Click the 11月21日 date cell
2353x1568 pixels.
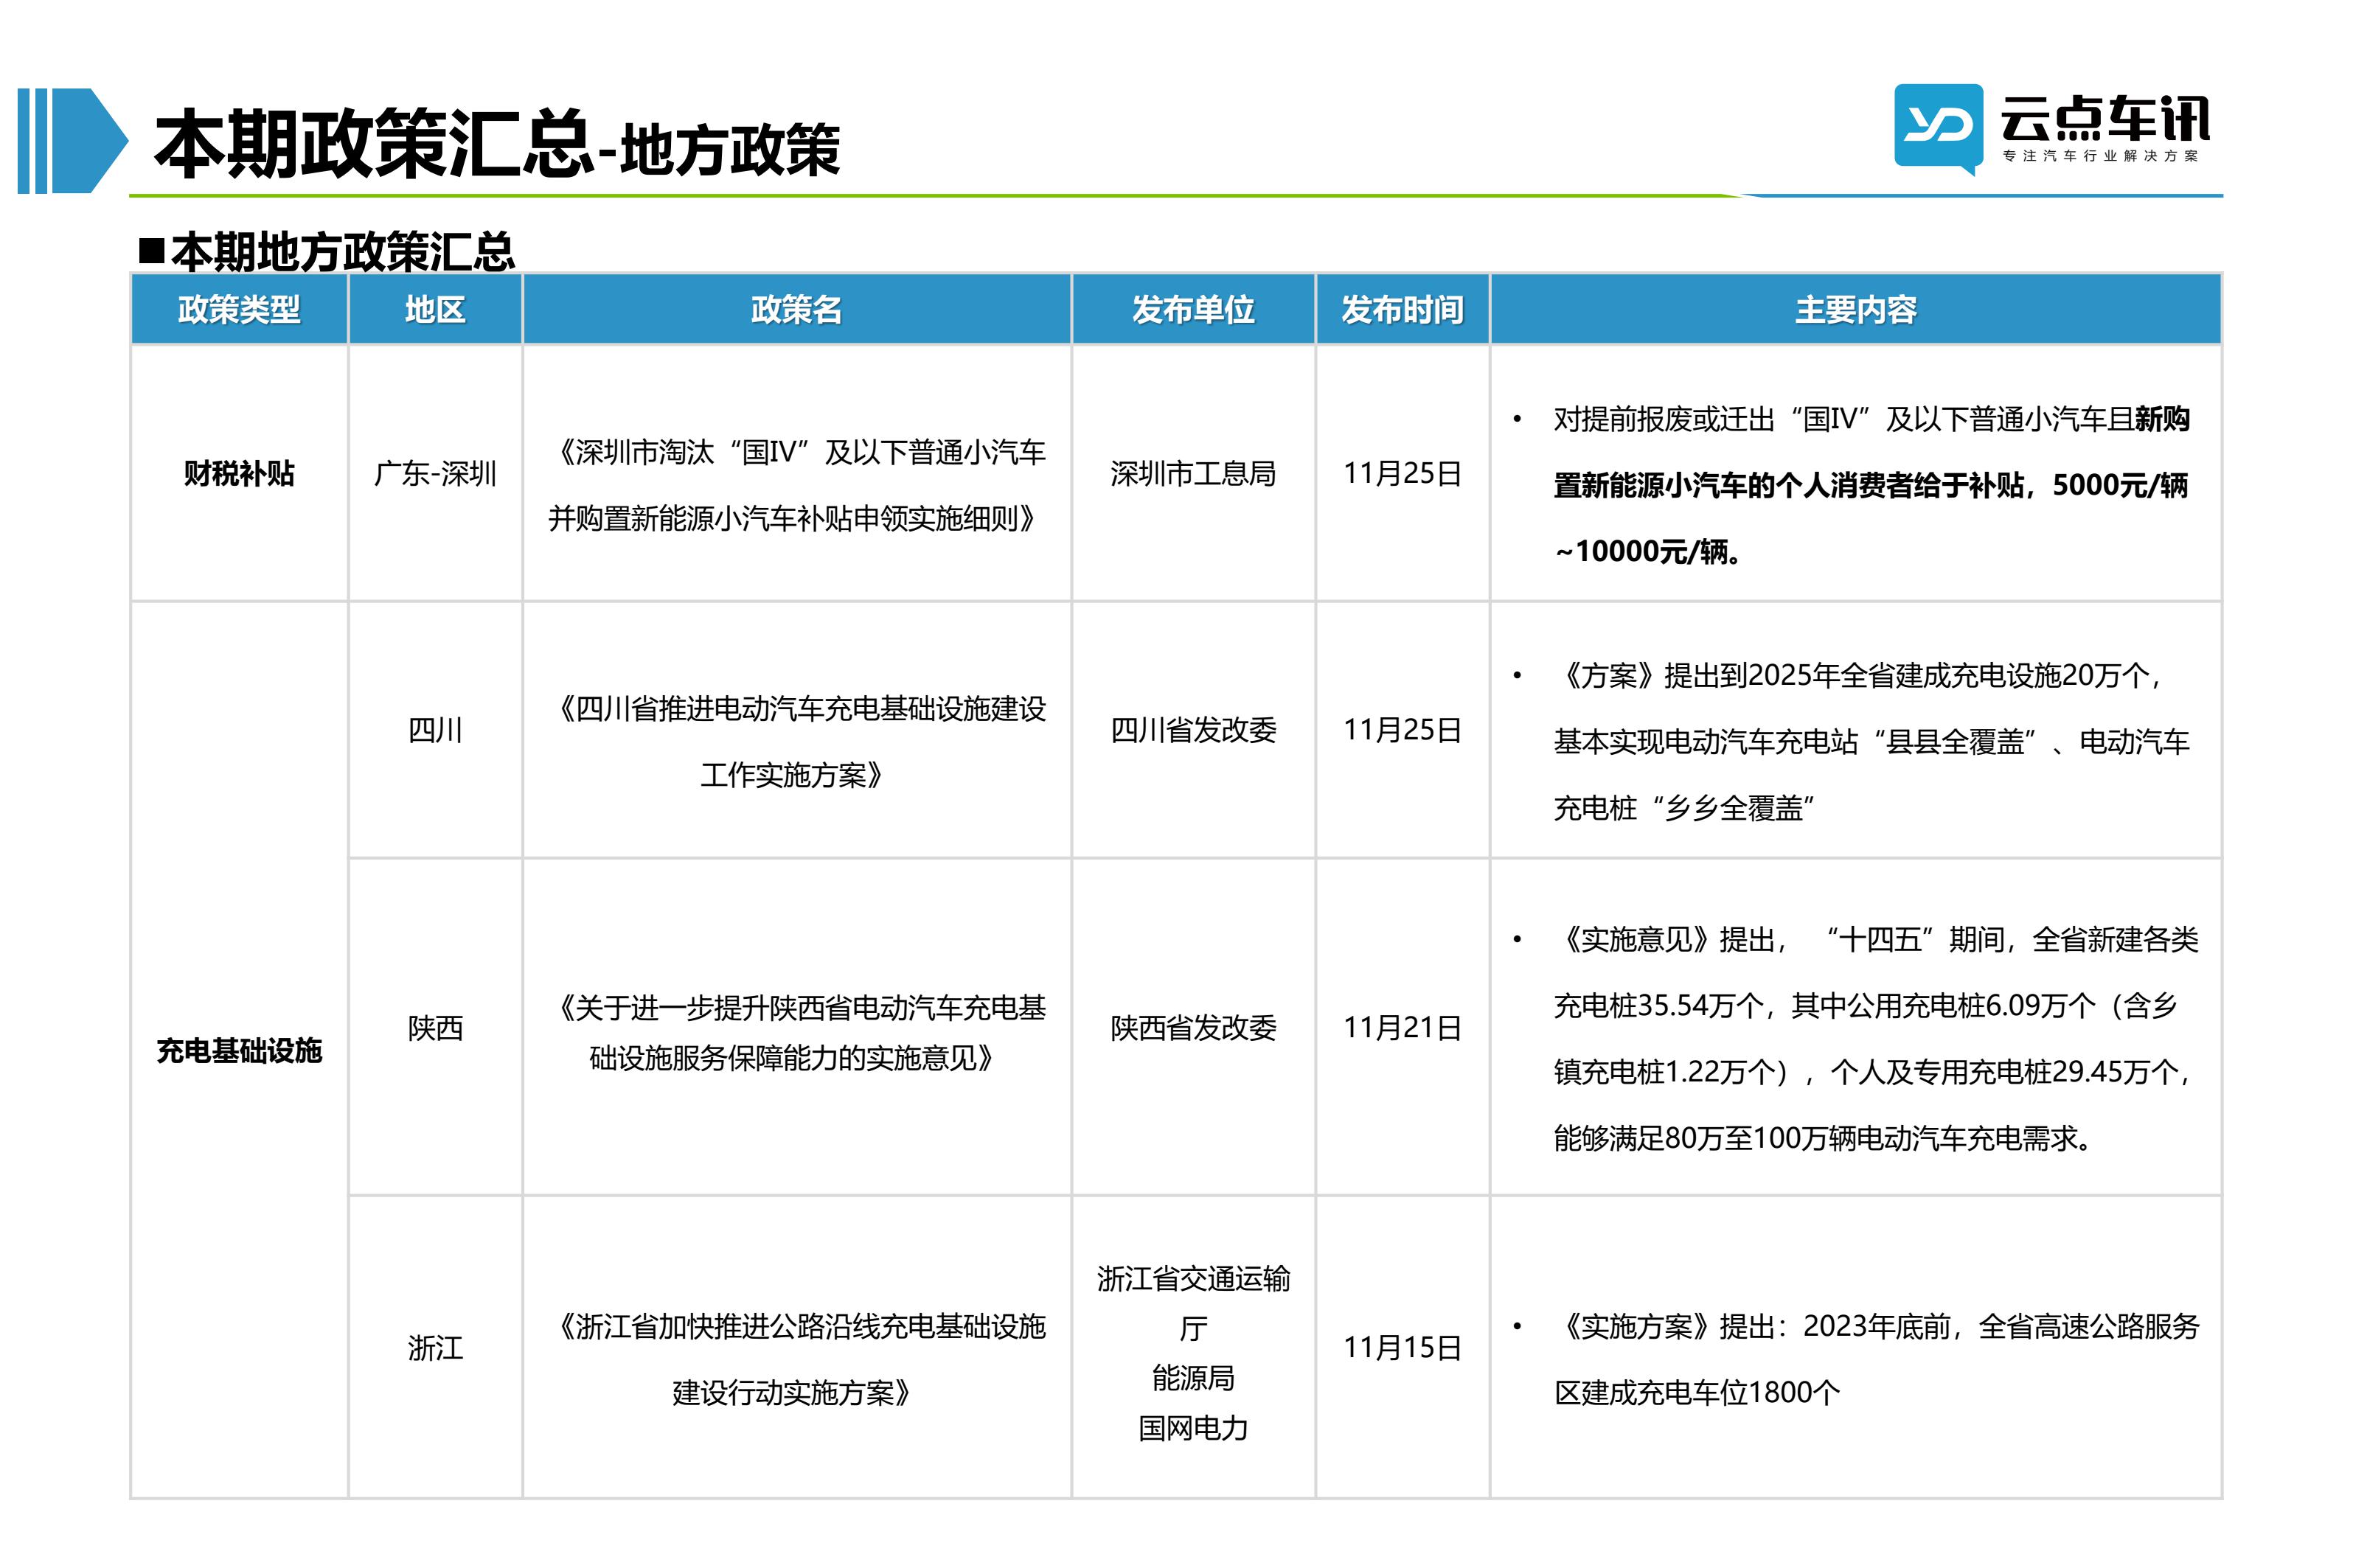[x=1402, y=1027]
